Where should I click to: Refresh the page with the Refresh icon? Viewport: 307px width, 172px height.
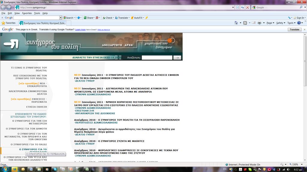[x=243, y=7]
